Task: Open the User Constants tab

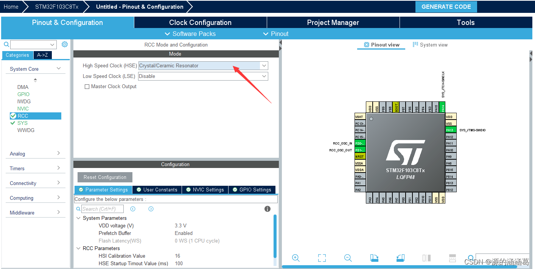Action: click(x=157, y=190)
